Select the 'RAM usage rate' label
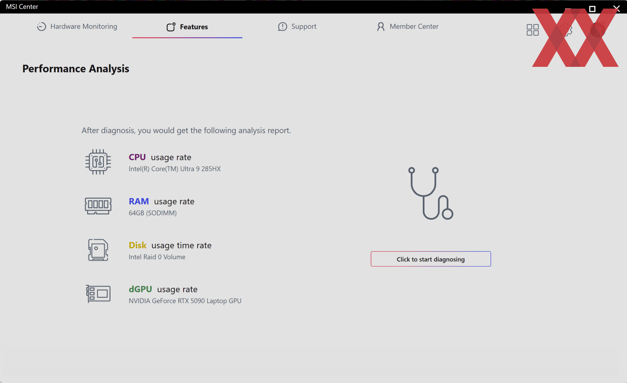 (x=162, y=201)
